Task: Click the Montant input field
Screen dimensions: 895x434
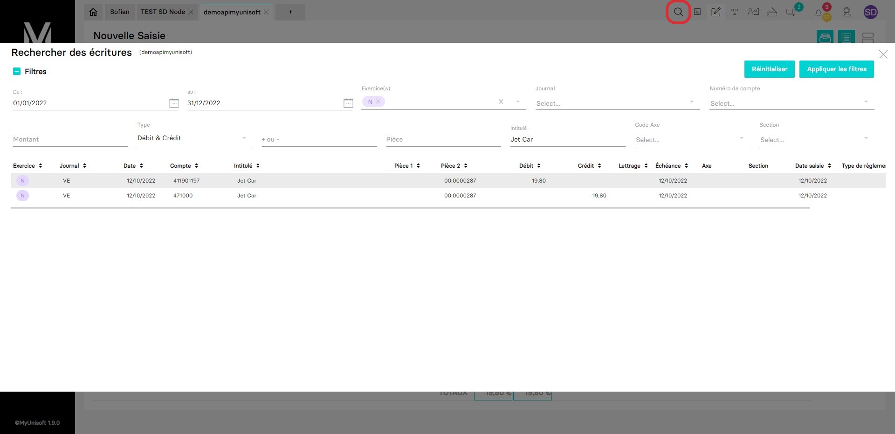Action: coord(70,140)
